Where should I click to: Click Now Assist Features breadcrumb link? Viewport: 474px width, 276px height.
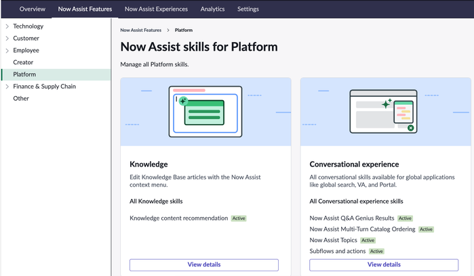[141, 30]
